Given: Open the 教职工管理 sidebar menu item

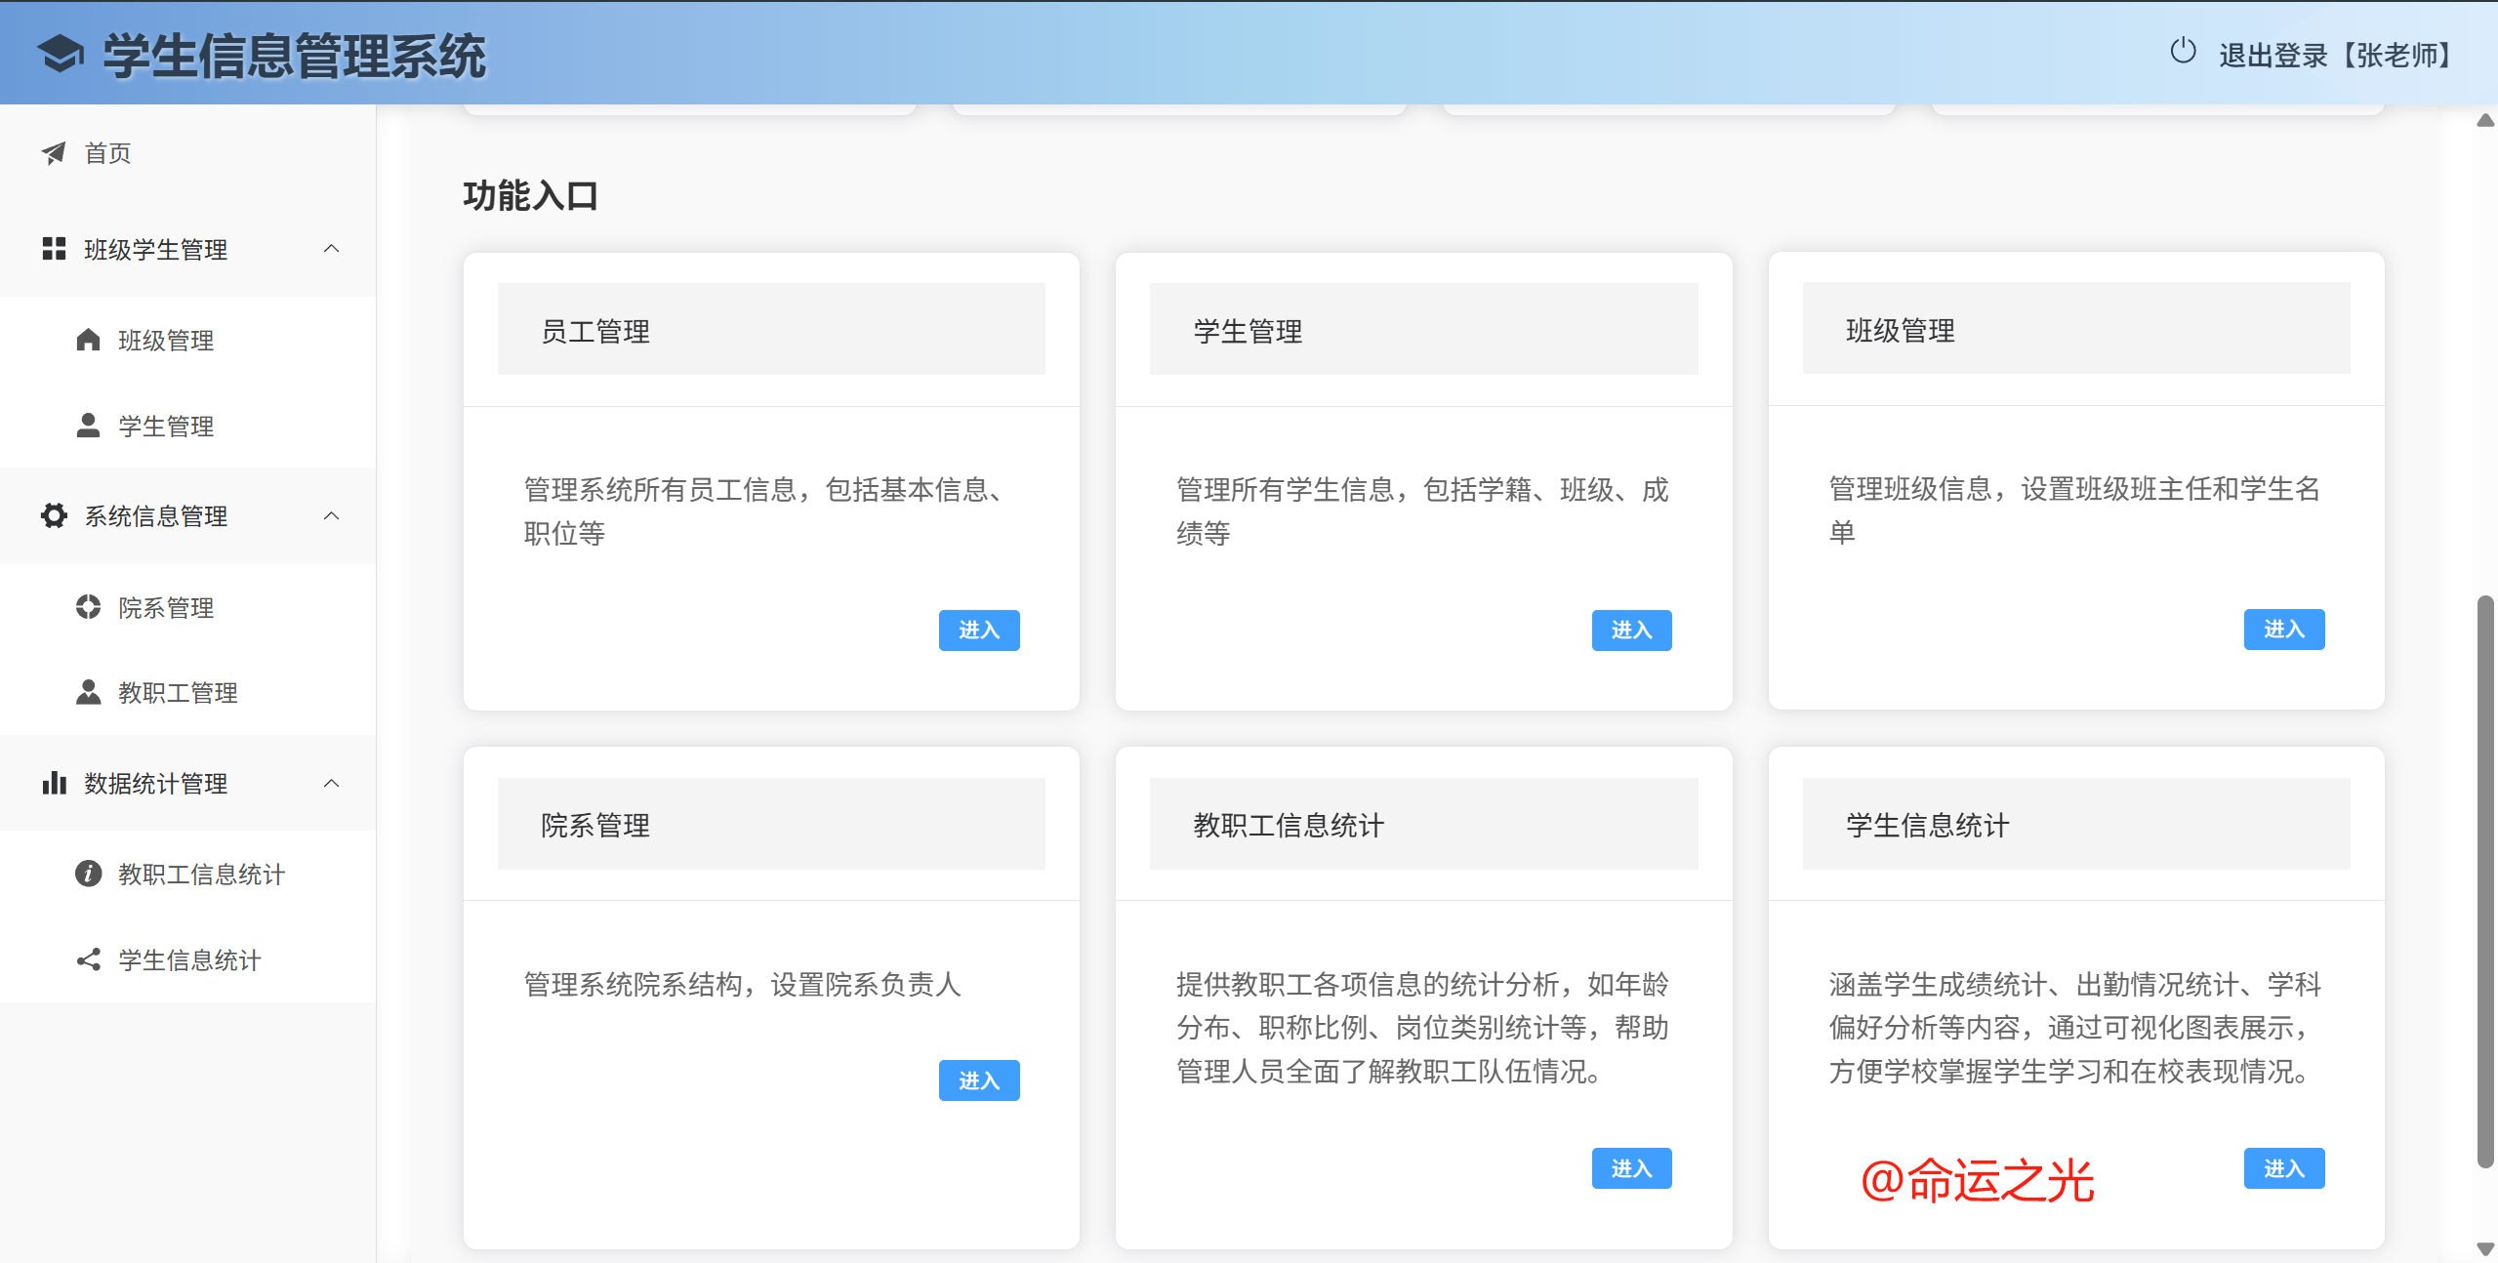Looking at the screenshot, I should 178,693.
